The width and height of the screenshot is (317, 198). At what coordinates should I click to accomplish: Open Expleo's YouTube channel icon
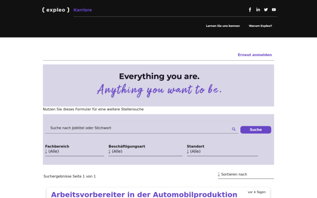click(274, 10)
